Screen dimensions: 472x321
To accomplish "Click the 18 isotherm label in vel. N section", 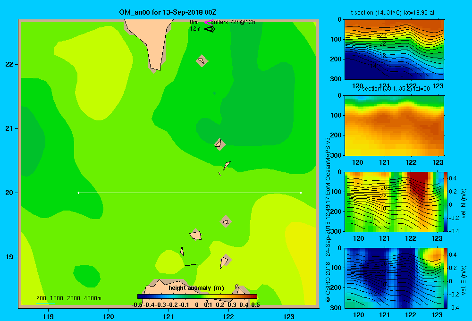I will click(x=383, y=208).
